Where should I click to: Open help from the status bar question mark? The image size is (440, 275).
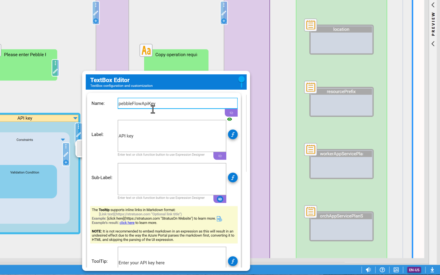point(382,270)
